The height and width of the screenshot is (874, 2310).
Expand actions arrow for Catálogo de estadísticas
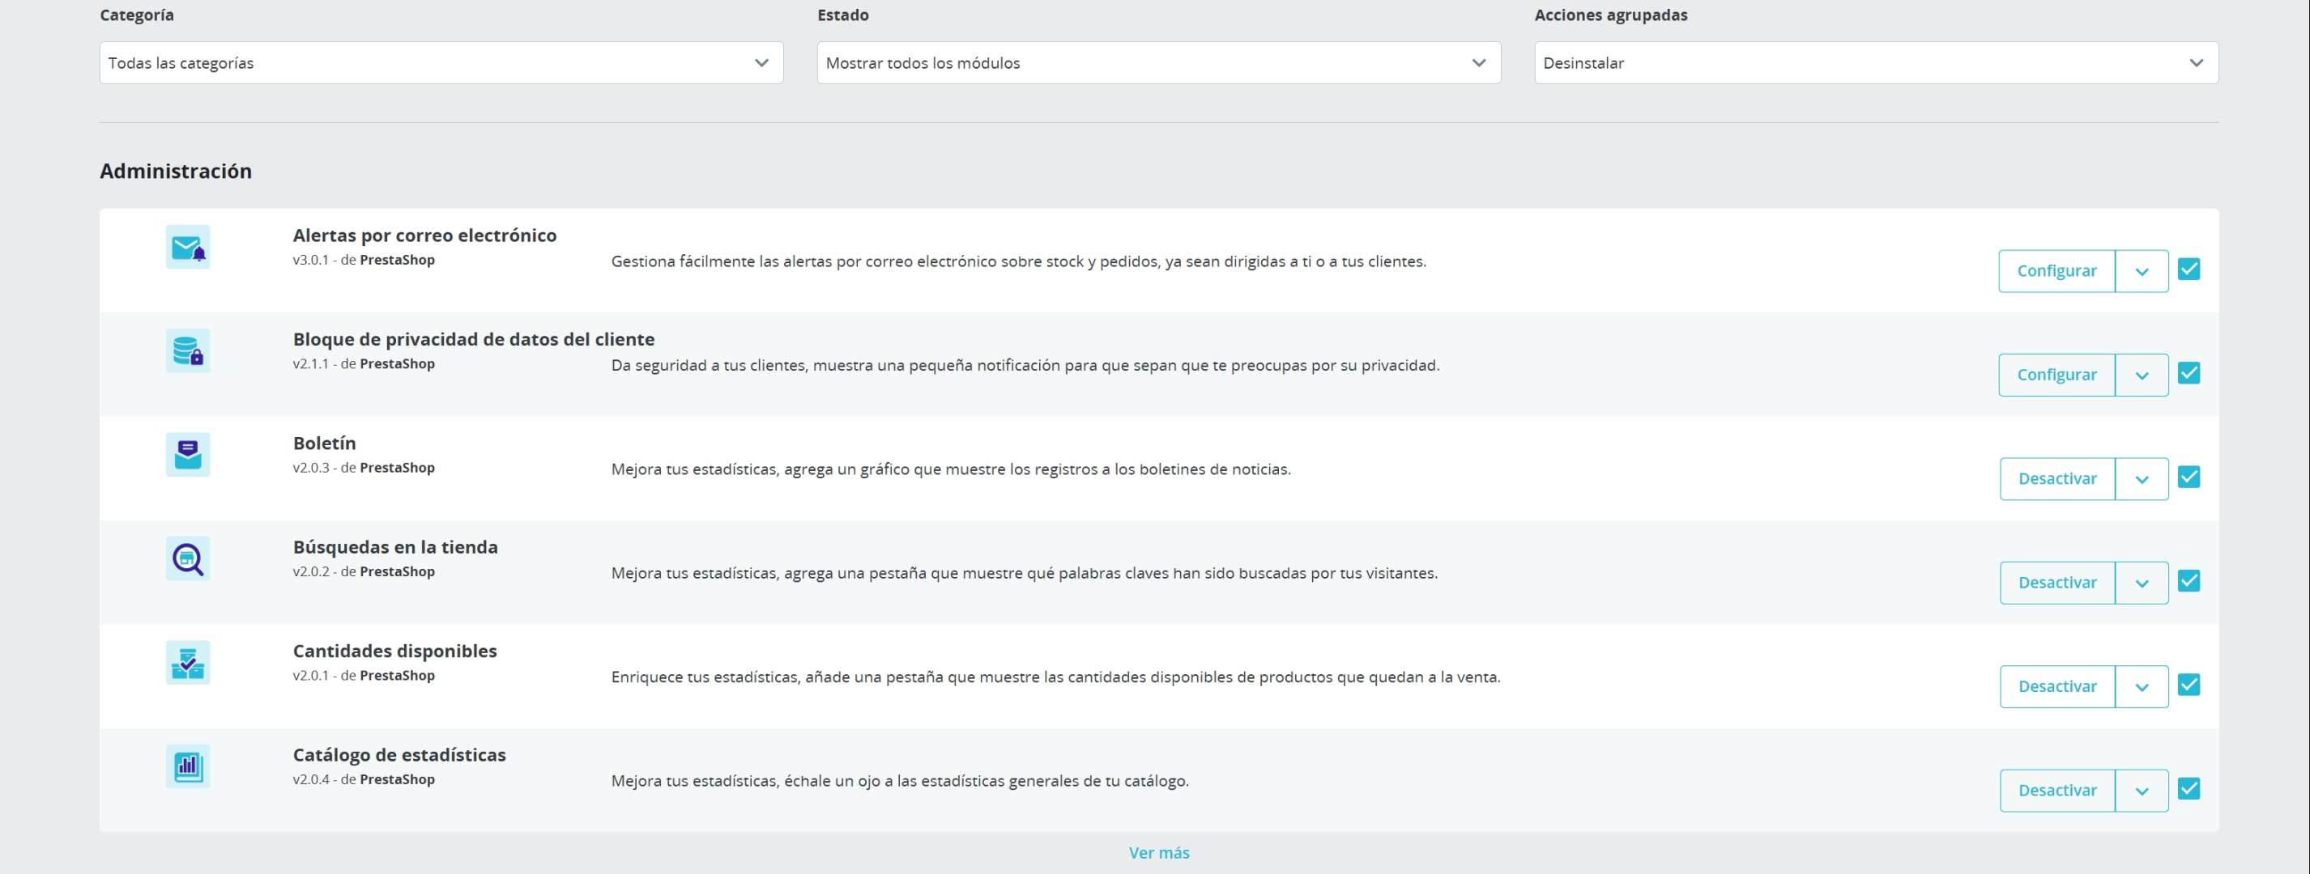point(2142,791)
